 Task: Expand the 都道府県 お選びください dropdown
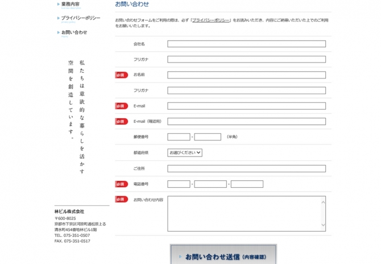pyautogui.click(x=185, y=152)
